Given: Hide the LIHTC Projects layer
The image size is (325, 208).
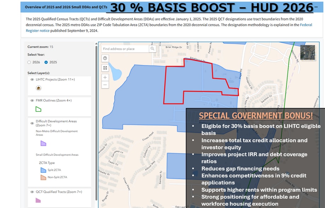Looking at the screenshot, I should [32, 80].
